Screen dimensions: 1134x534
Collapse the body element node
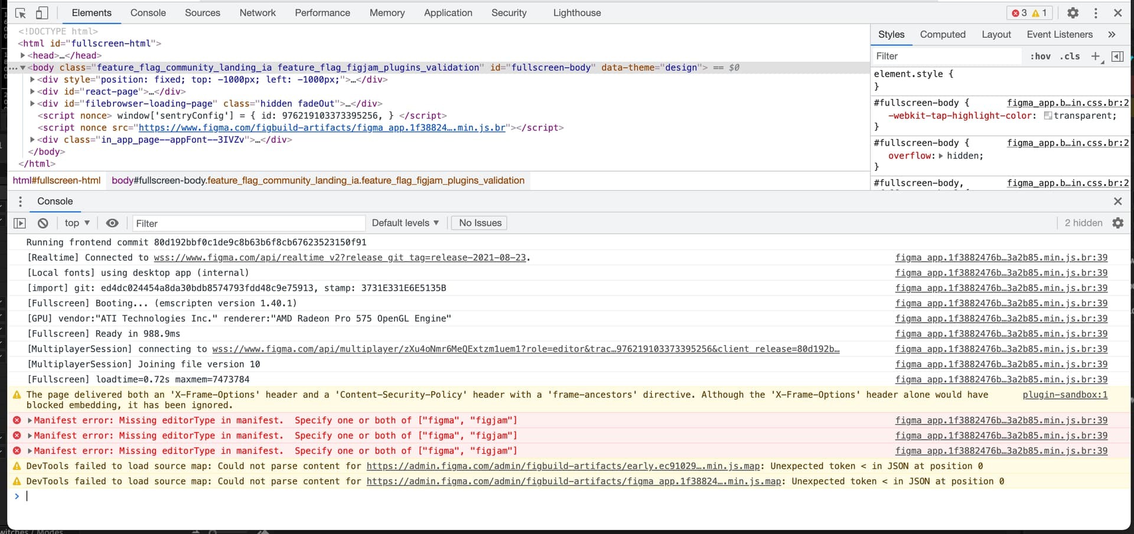coord(23,67)
